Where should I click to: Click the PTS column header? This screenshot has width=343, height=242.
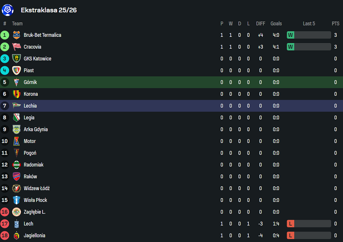336,24
